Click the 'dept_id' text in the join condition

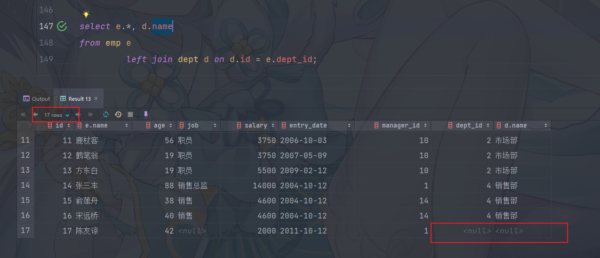[x=295, y=60]
